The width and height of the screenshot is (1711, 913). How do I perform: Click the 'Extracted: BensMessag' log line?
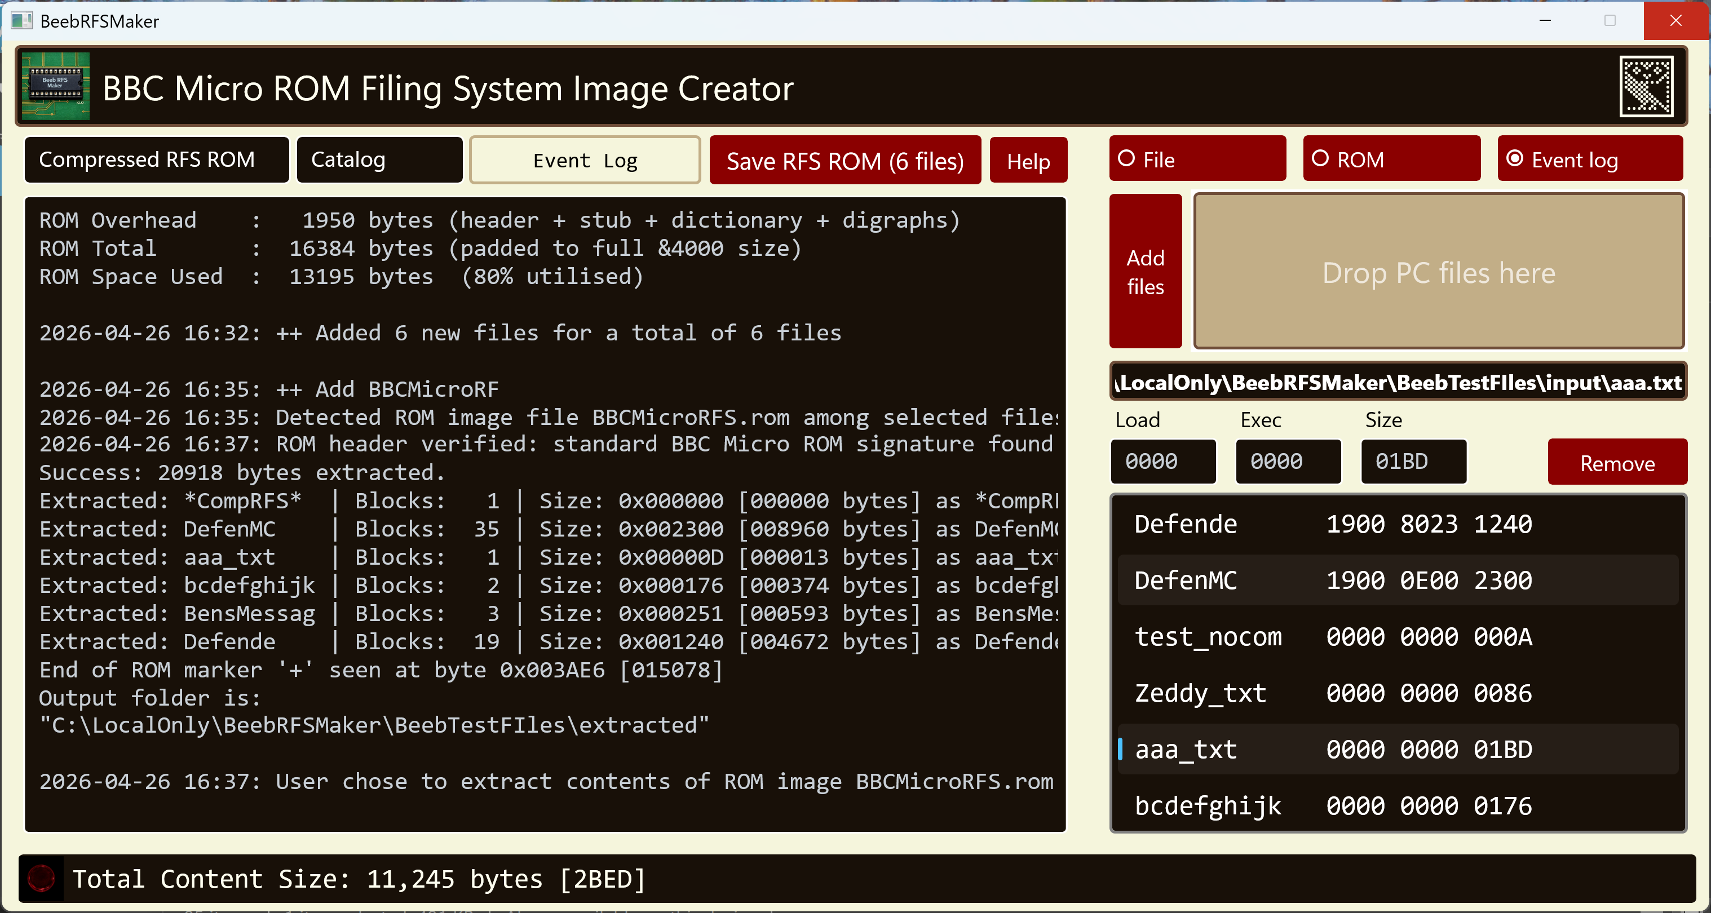549,614
